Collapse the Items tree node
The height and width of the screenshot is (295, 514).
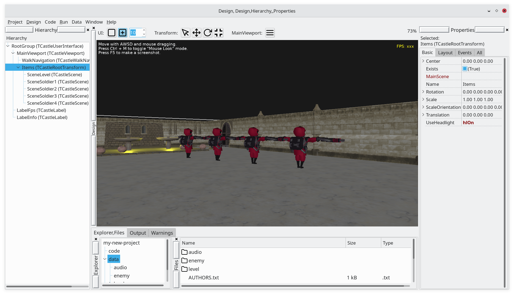18,67
